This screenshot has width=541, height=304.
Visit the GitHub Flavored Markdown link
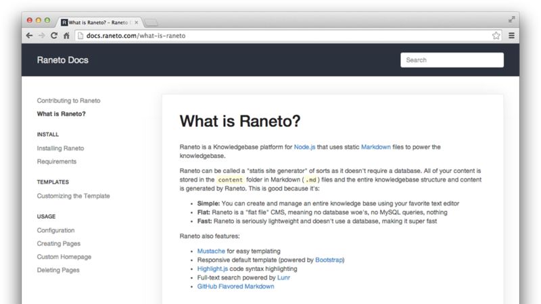235,286
